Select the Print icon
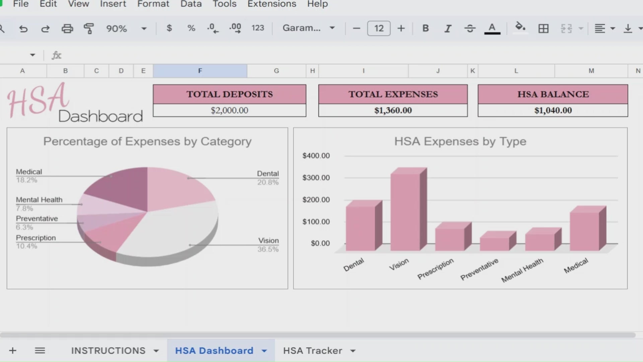The image size is (643, 362). (67, 28)
